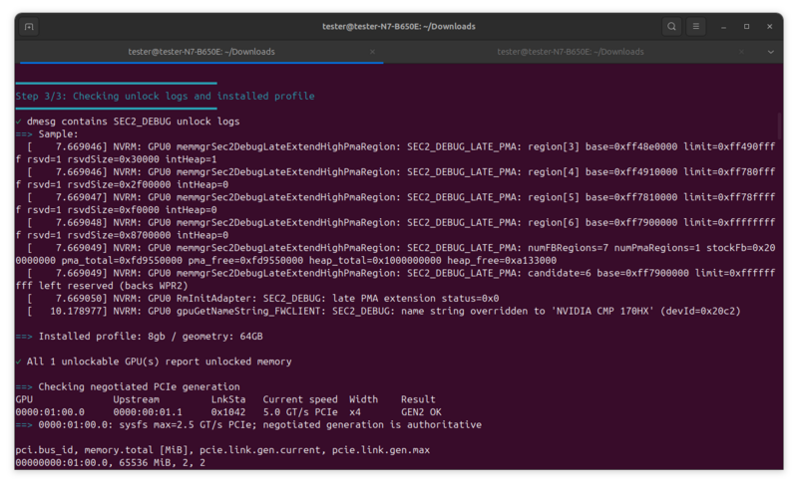798x486 pixels.
Task: Select the first active Downloads tab
Action: (x=201, y=52)
